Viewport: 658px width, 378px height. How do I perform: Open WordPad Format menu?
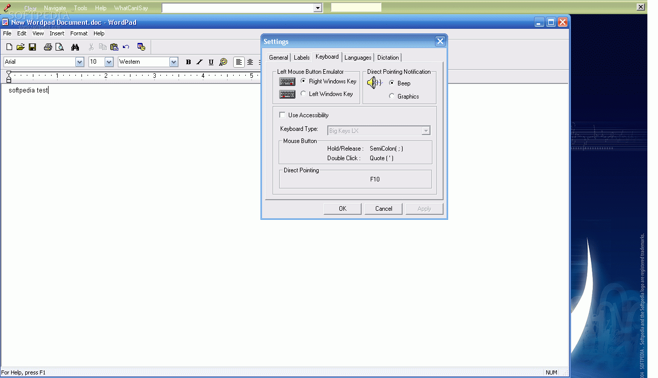(x=79, y=33)
